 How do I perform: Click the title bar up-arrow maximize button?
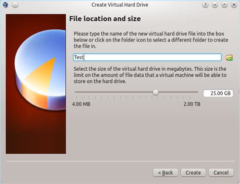pyautogui.click(x=224, y=5)
